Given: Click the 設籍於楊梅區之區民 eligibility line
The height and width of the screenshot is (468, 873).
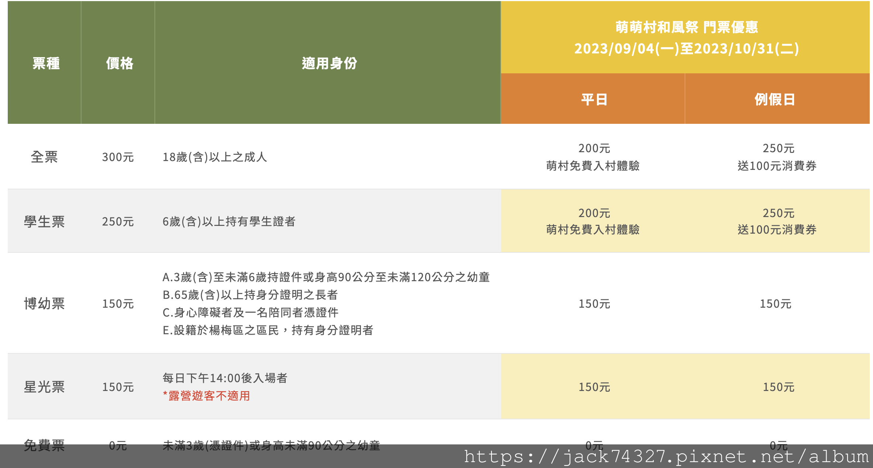Looking at the screenshot, I should coord(268,330).
